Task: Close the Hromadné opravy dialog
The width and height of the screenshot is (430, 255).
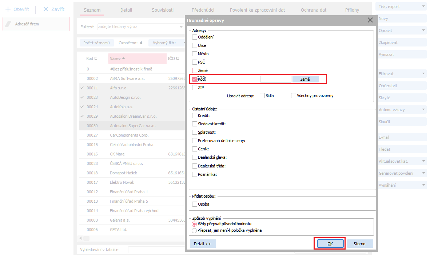Action: tap(370, 20)
